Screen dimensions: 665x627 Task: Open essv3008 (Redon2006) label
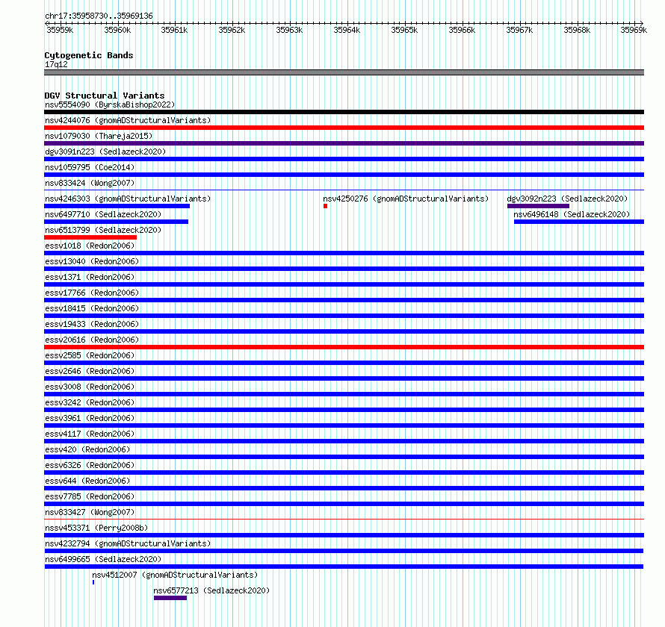point(90,387)
